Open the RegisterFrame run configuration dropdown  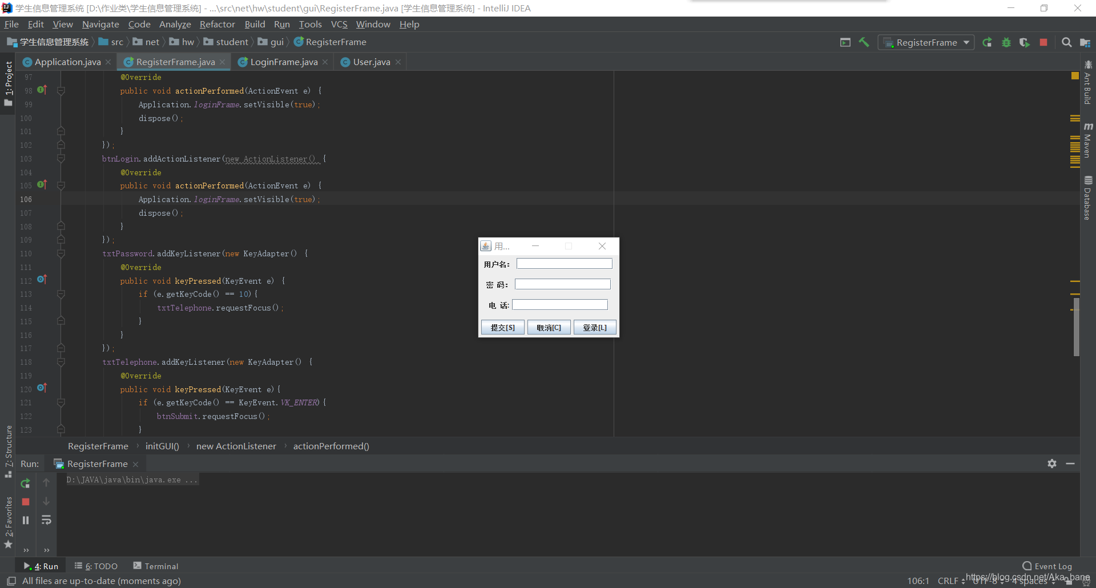click(x=926, y=42)
